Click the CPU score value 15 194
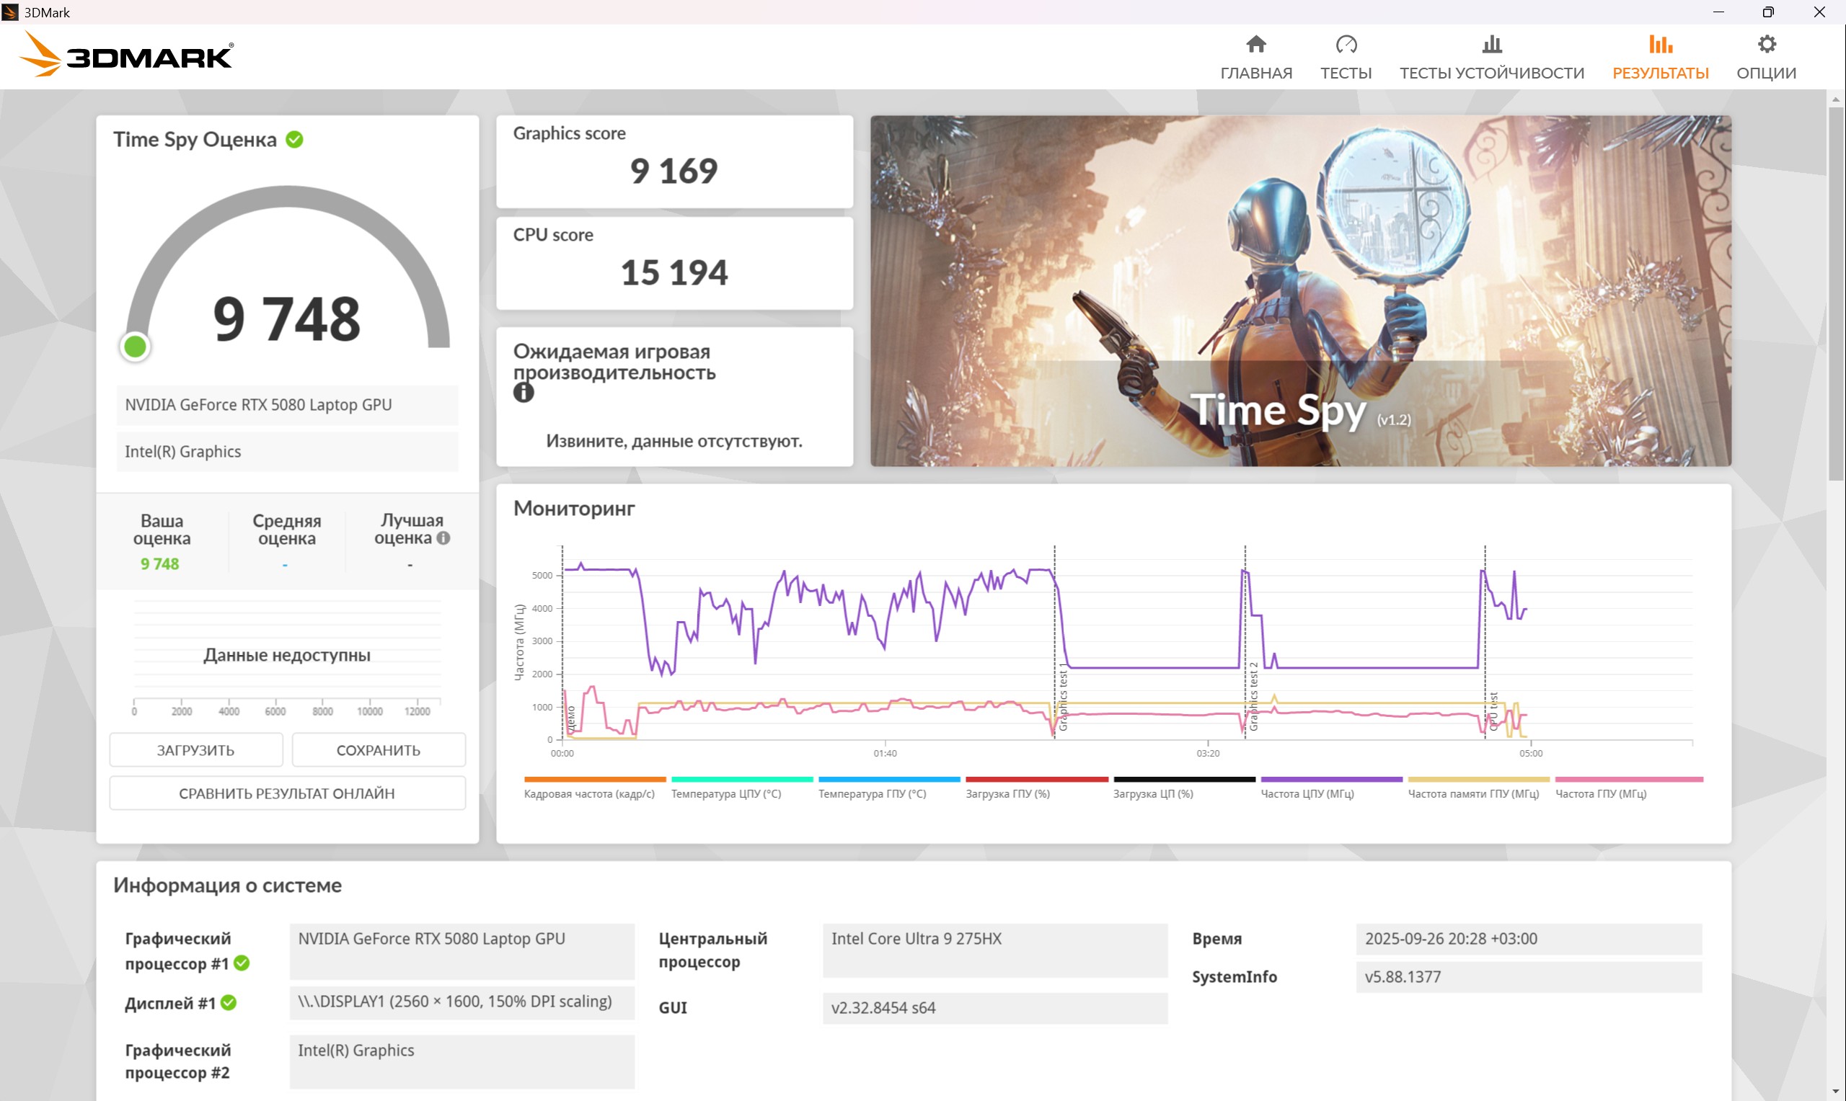 click(674, 273)
